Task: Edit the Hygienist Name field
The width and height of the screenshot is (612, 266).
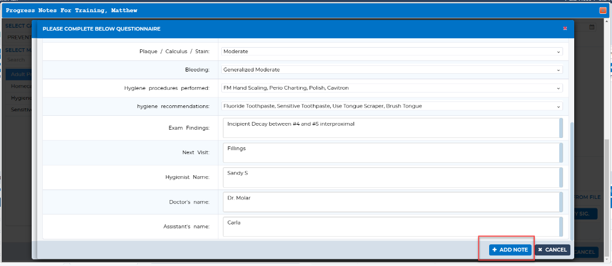Action: pyautogui.click(x=393, y=177)
